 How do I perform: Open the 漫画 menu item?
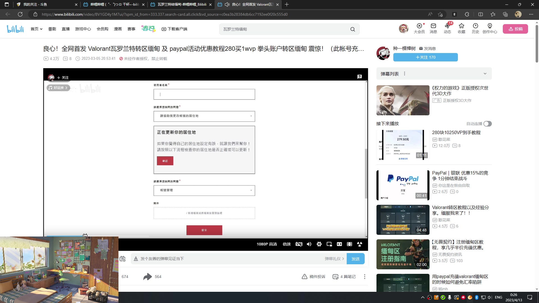point(118,29)
